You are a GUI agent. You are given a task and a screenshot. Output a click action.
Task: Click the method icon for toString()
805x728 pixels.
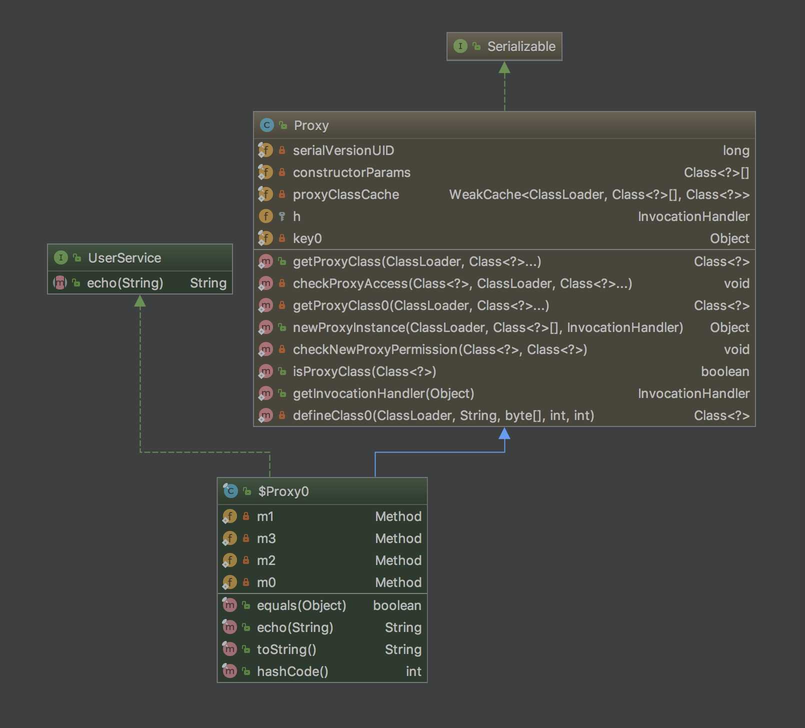229,649
